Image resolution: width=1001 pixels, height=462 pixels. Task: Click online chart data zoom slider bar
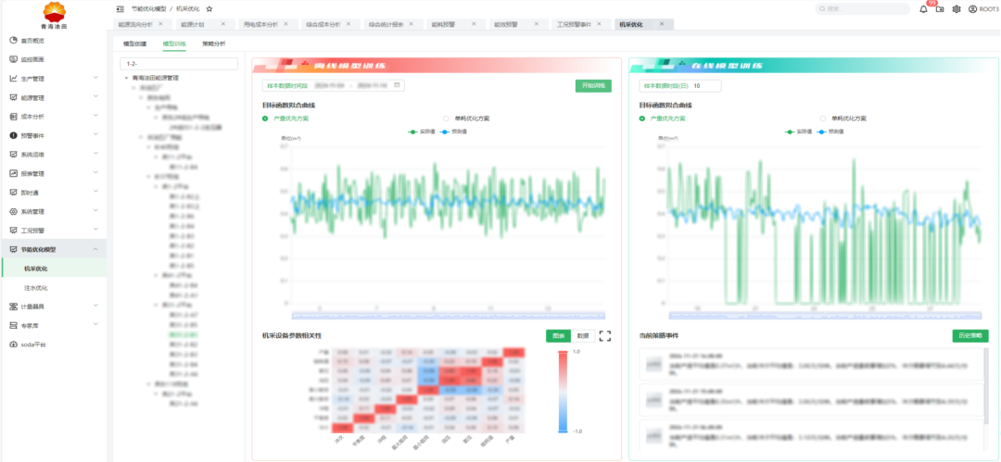(826, 315)
